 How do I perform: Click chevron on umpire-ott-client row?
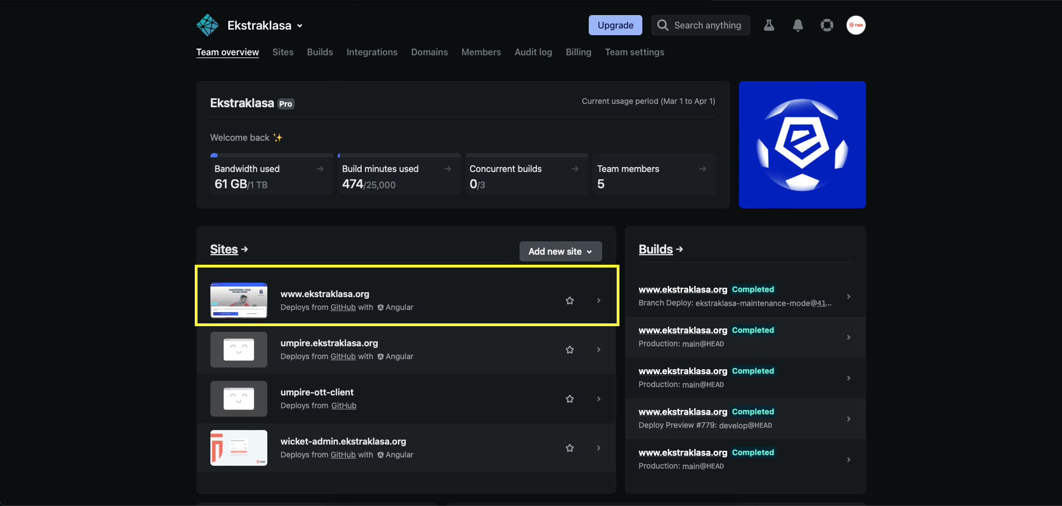(599, 399)
